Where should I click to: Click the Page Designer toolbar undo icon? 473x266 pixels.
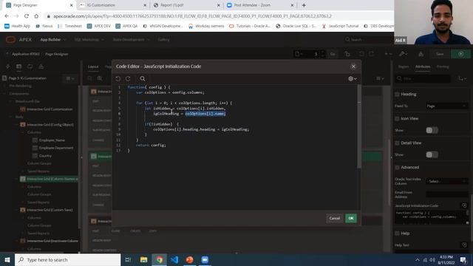pyautogui.click(x=361, y=54)
